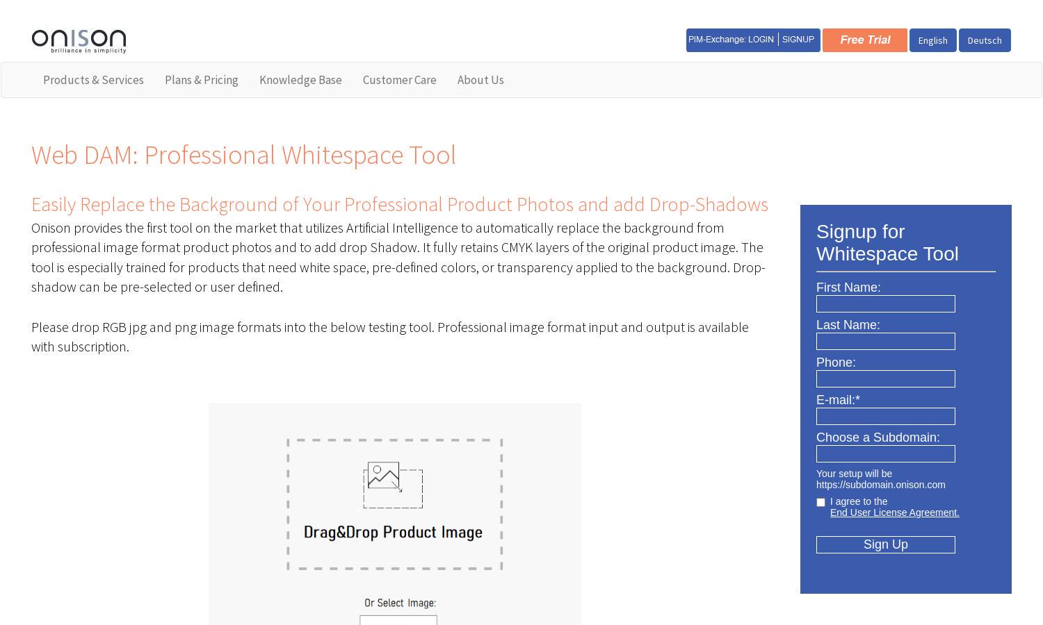Click the Signup for Whitespace Tool heading
The height and width of the screenshot is (625, 1043).
tap(887, 242)
